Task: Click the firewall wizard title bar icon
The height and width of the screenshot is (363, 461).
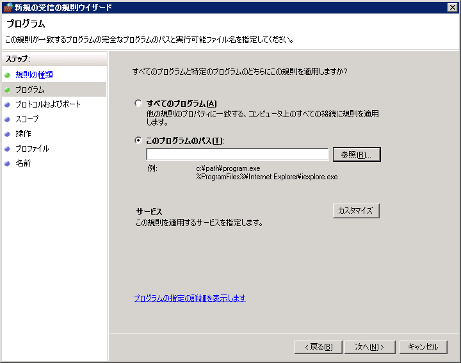Action: coord(7,7)
